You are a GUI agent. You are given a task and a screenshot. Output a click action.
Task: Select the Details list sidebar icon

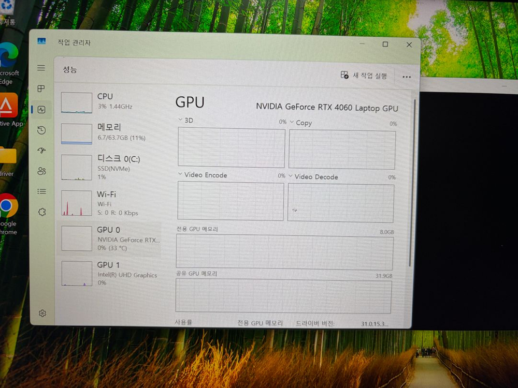42,191
